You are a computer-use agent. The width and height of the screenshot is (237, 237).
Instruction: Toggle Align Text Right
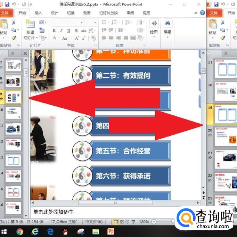(119, 38)
